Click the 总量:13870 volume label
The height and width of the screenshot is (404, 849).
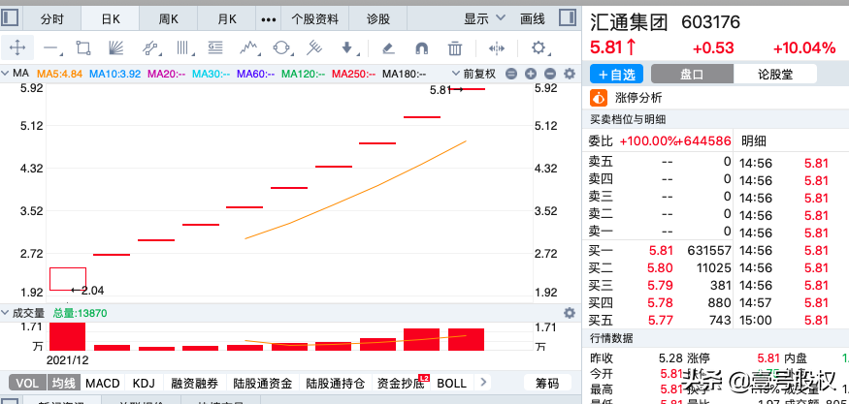pos(81,313)
